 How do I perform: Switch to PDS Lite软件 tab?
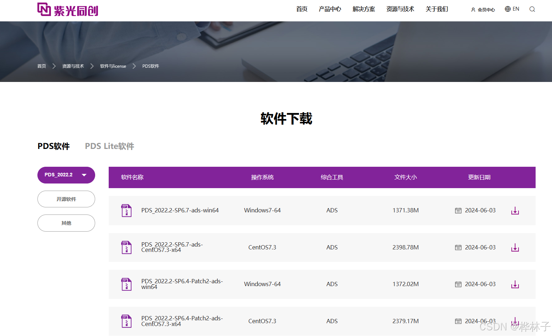point(109,146)
